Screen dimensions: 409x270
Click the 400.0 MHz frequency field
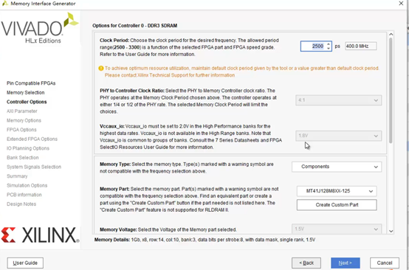[x=361, y=46]
